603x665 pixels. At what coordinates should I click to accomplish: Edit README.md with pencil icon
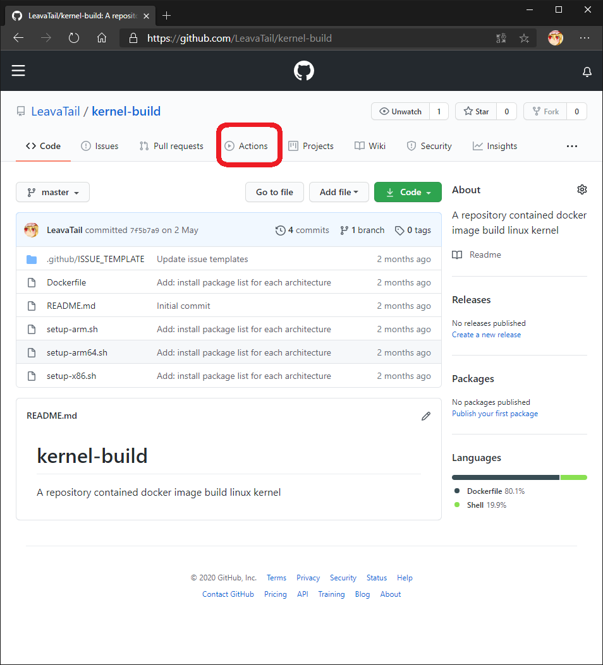pyautogui.click(x=426, y=416)
